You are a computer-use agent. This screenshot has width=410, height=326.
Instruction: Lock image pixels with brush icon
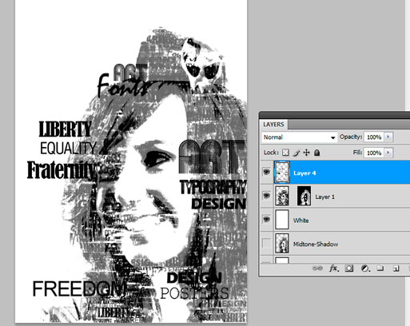pyautogui.click(x=297, y=153)
